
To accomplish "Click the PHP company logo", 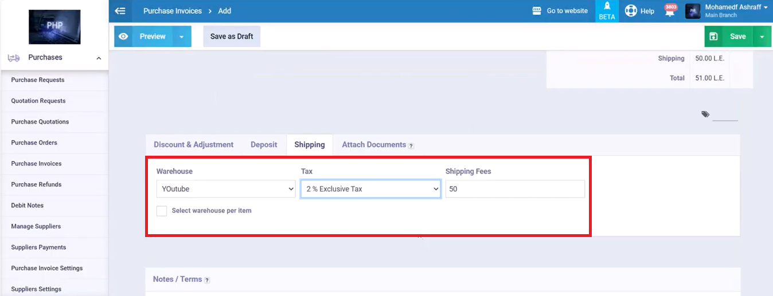I will [x=54, y=27].
